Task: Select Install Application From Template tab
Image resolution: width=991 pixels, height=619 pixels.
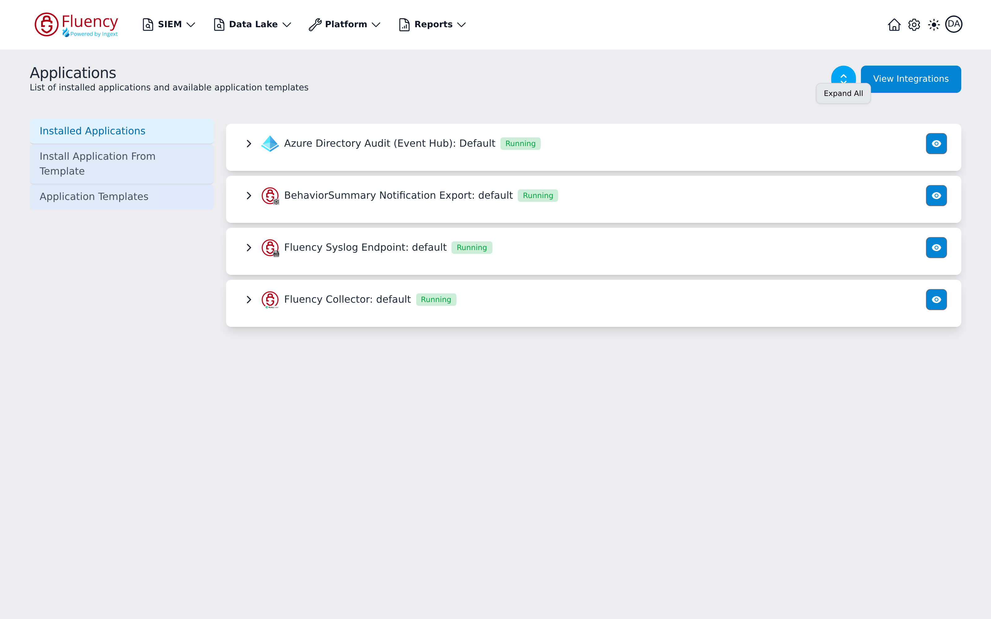Action: 122,164
